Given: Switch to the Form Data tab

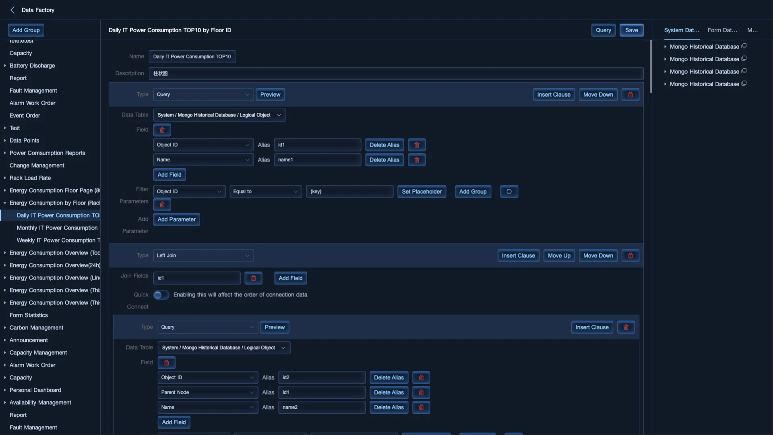Looking at the screenshot, I should (x=723, y=30).
